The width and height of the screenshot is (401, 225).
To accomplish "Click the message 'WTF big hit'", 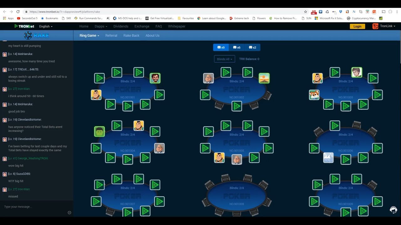I will 16,181.
